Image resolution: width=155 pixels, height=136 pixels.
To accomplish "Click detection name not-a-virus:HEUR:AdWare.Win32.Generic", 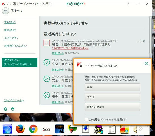I will pyautogui.click(x=113, y=77).
